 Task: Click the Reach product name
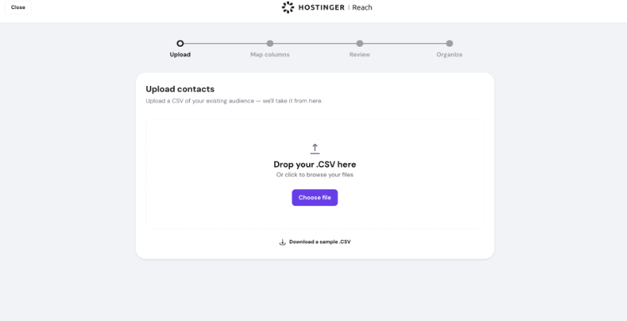[x=362, y=7]
